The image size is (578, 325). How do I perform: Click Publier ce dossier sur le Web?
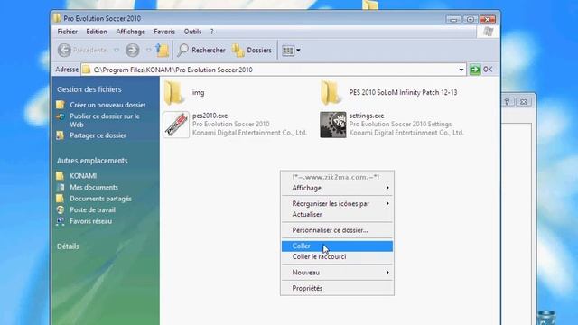[x=105, y=120]
